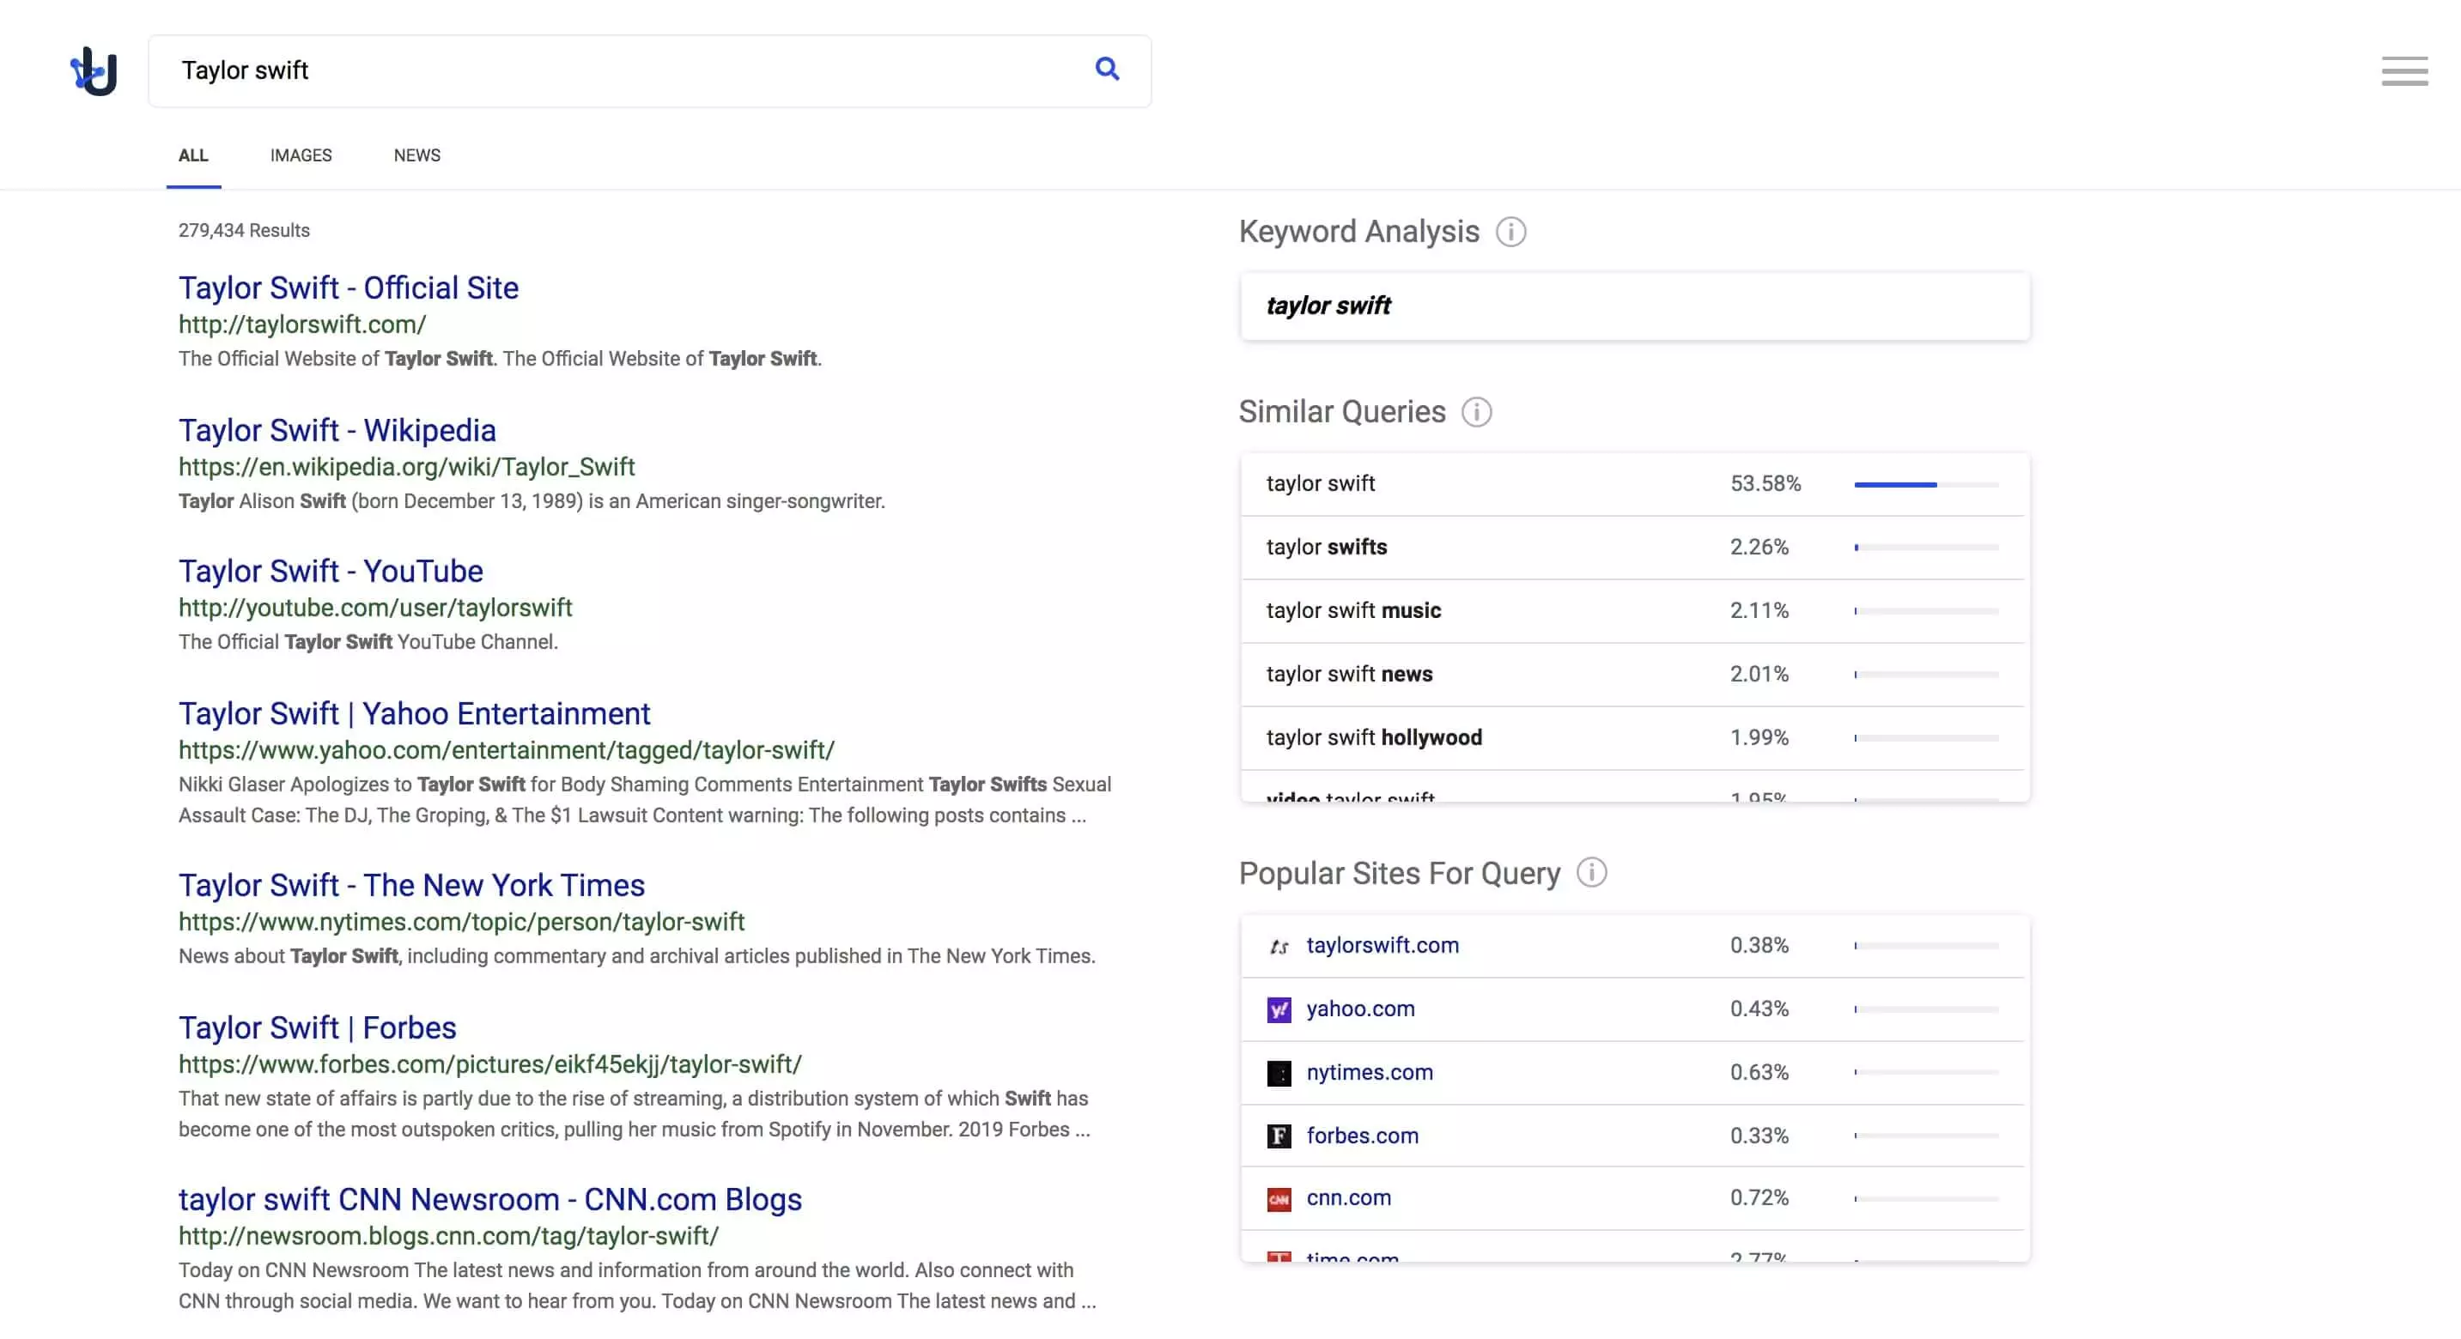Screen dimensions: 2461x1339
Task: Click the cnn.com favicon
Action: (1279, 1198)
